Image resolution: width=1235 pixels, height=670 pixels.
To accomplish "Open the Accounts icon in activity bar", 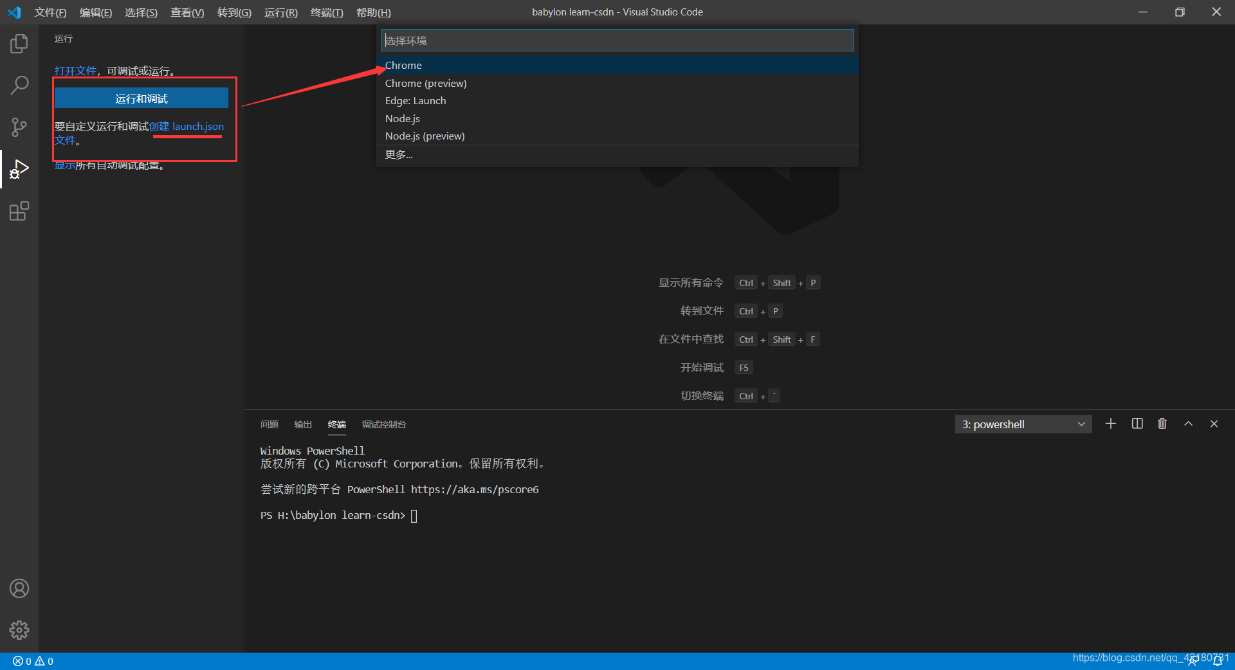I will pyautogui.click(x=19, y=588).
